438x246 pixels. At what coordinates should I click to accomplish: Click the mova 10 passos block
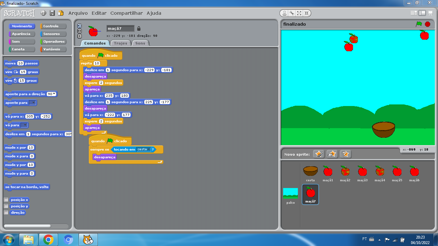tap(21, 63)
